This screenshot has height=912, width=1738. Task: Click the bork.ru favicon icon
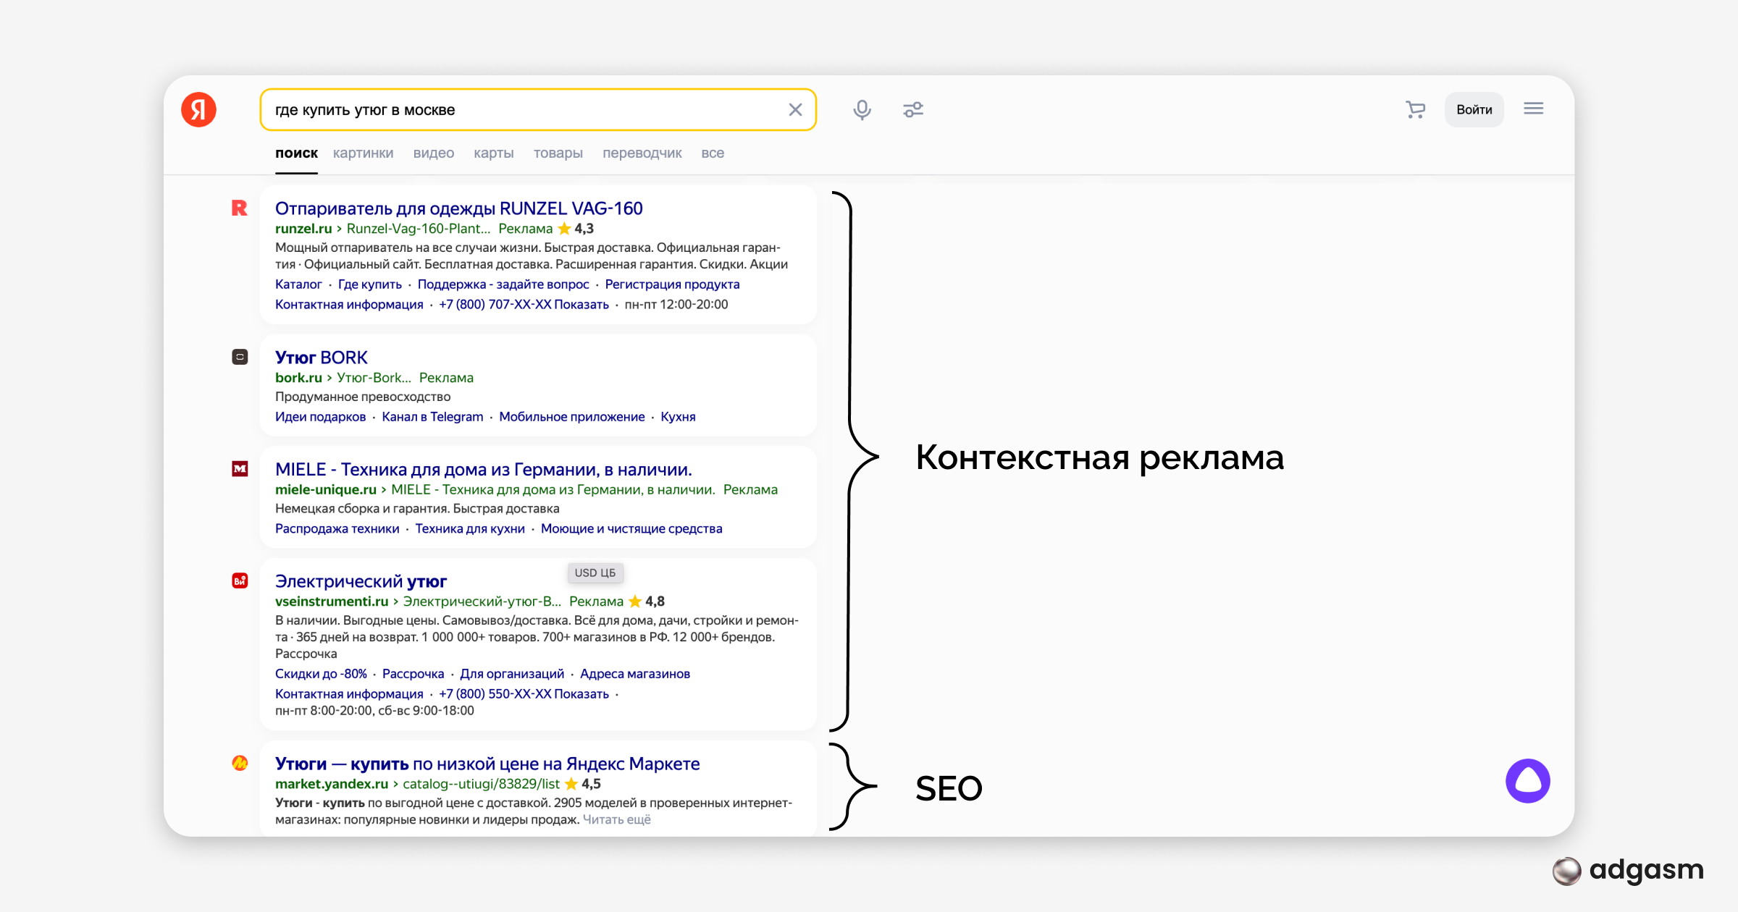pyautogui.click(x=240, y=357)
